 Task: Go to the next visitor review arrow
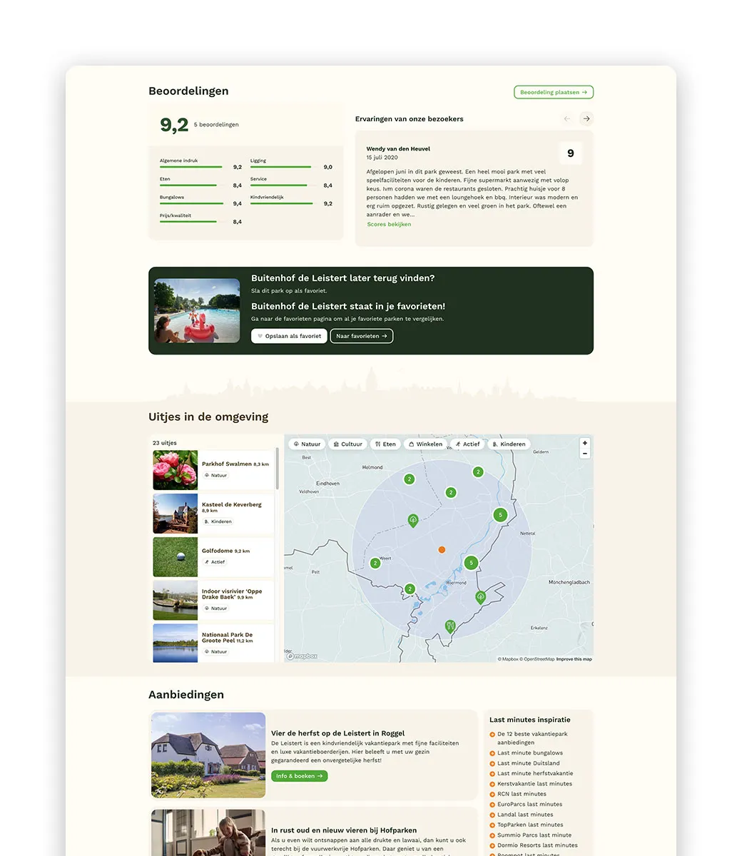[x=586, y=119]
